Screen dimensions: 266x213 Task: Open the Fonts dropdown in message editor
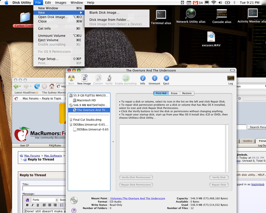click(x=45, y=200)
